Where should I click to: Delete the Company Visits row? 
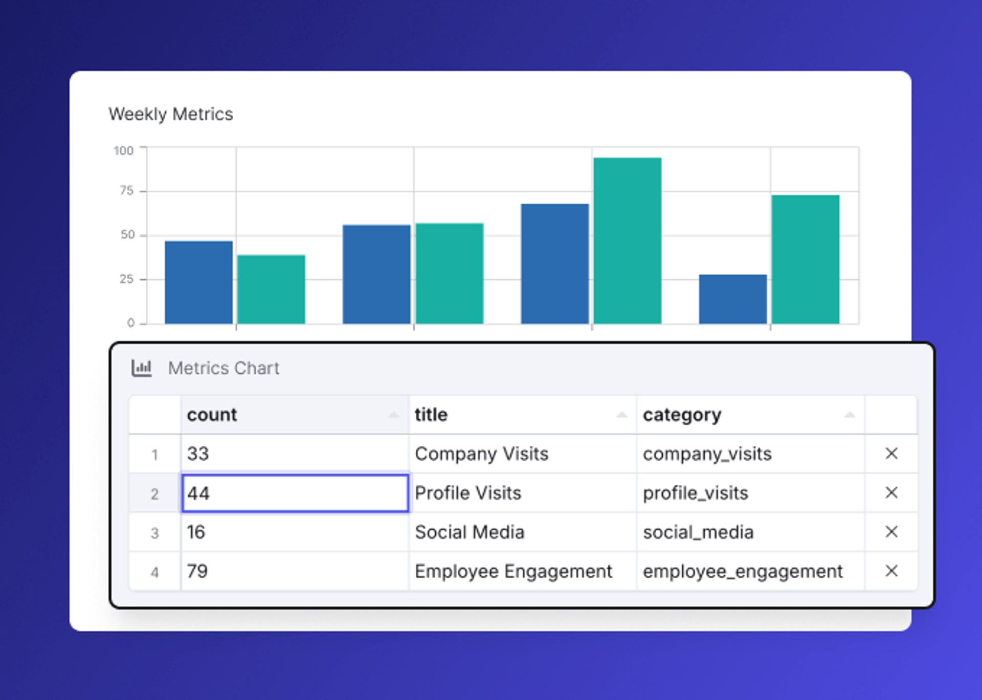891,454
